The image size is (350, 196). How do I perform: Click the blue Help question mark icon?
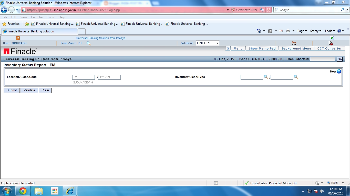point(339,71)
